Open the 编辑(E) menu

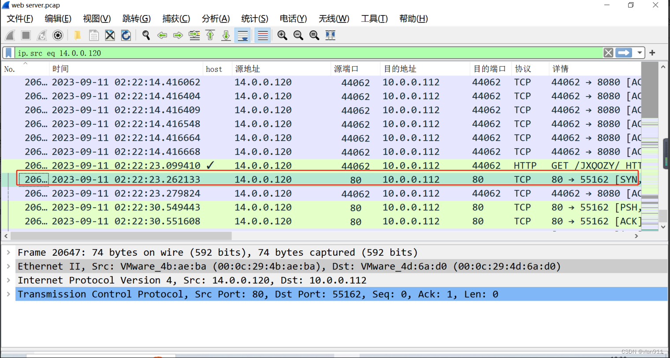click(x=58, y=19)
